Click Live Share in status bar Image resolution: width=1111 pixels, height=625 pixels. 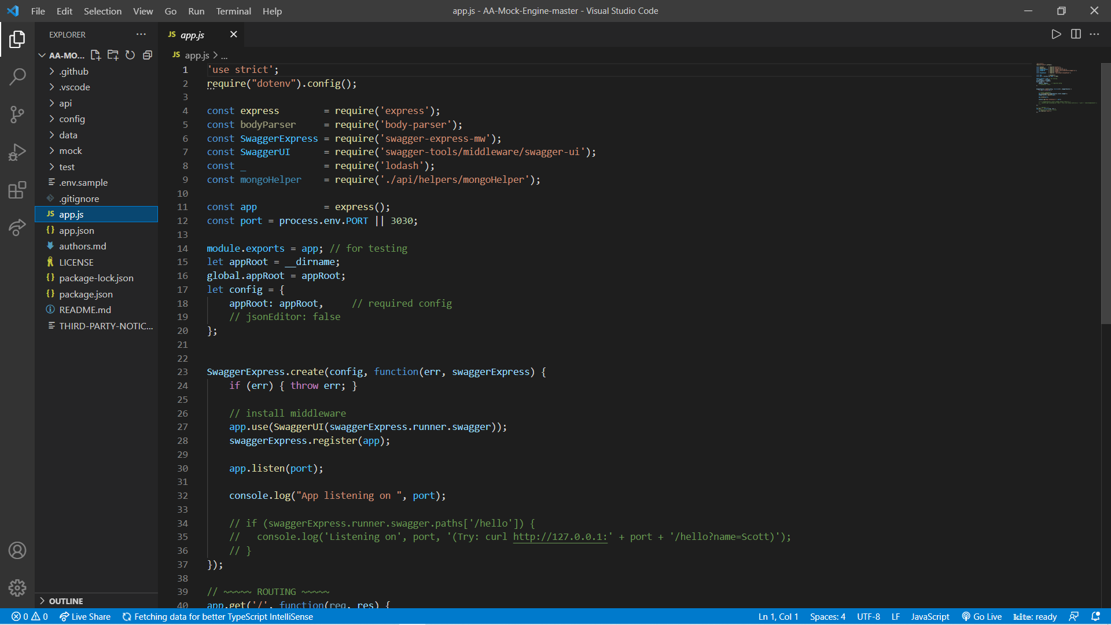85,617
